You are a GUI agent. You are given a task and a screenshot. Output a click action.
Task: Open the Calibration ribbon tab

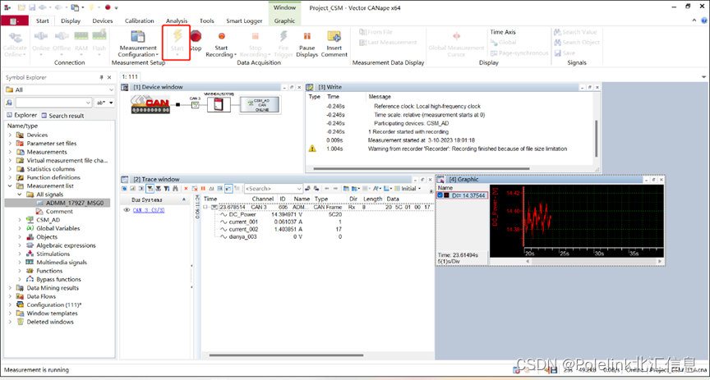point(140,21)
